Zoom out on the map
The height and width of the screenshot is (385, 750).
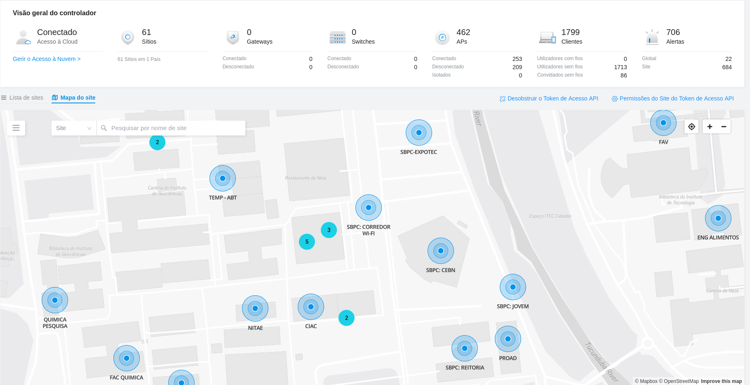coord(724,127)
